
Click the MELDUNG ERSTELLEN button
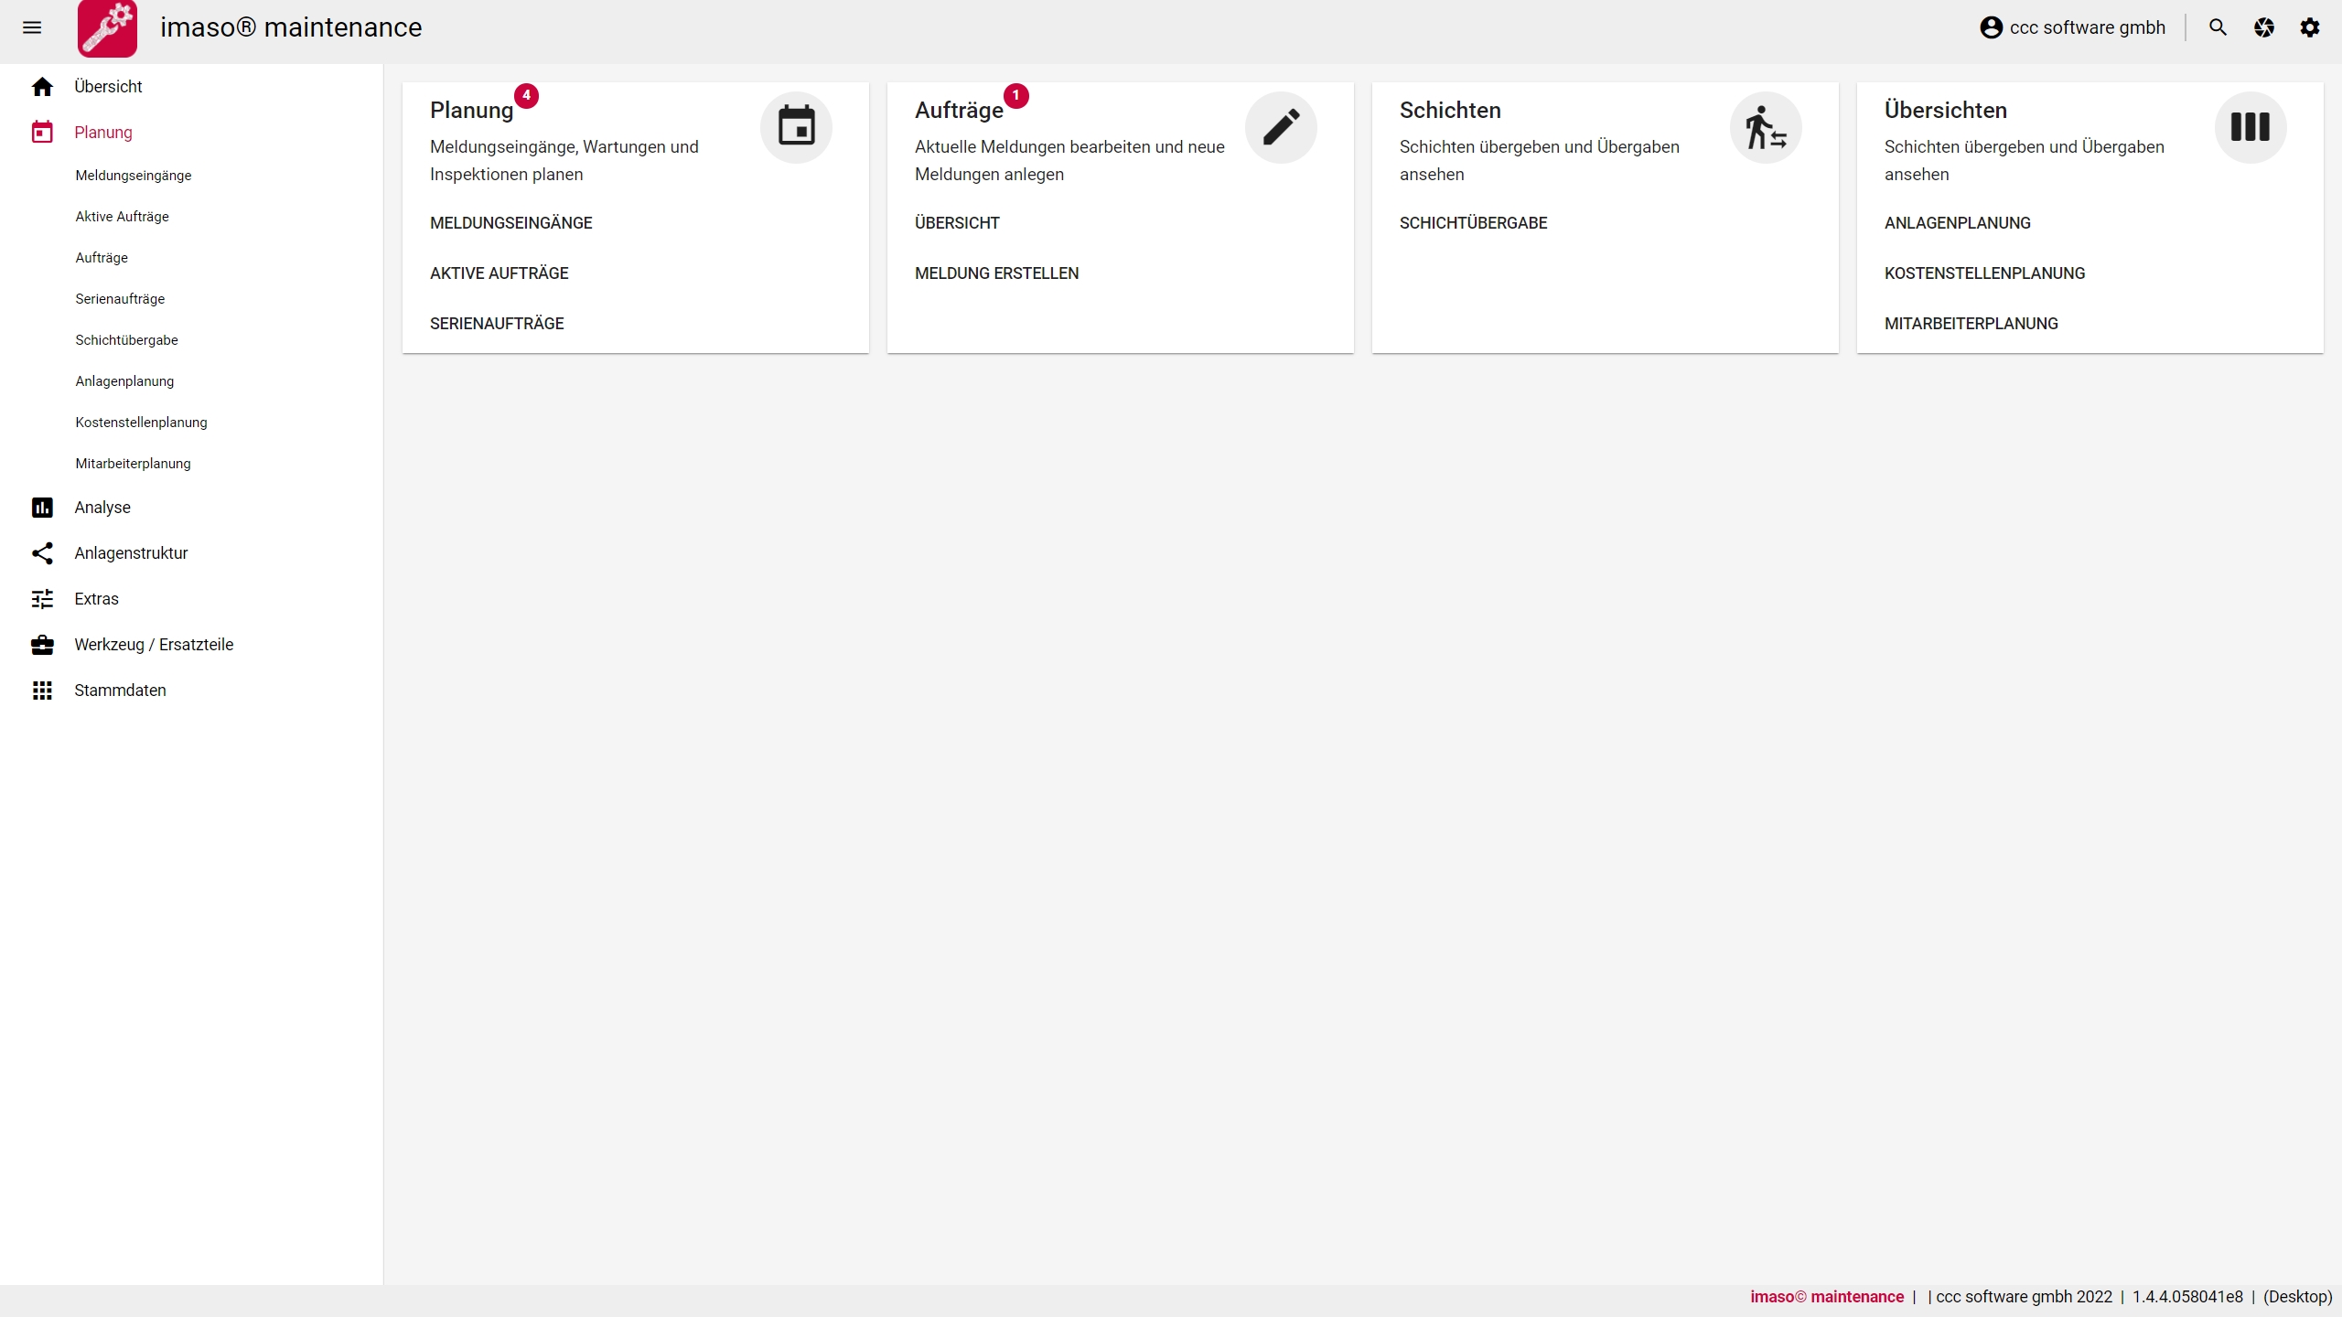[x=996, y=273]
